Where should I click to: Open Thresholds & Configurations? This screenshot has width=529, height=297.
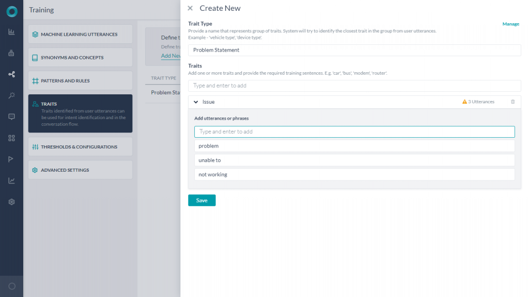[80, 146]
